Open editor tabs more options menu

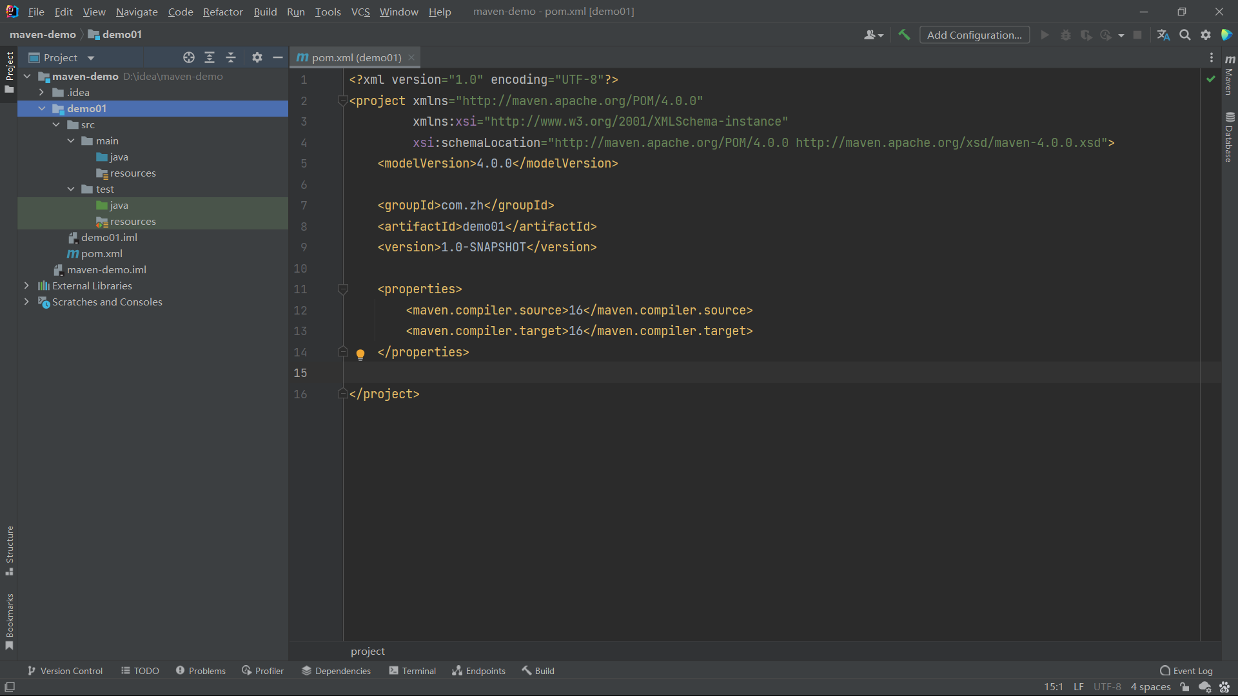click(x=1212, y=57)
